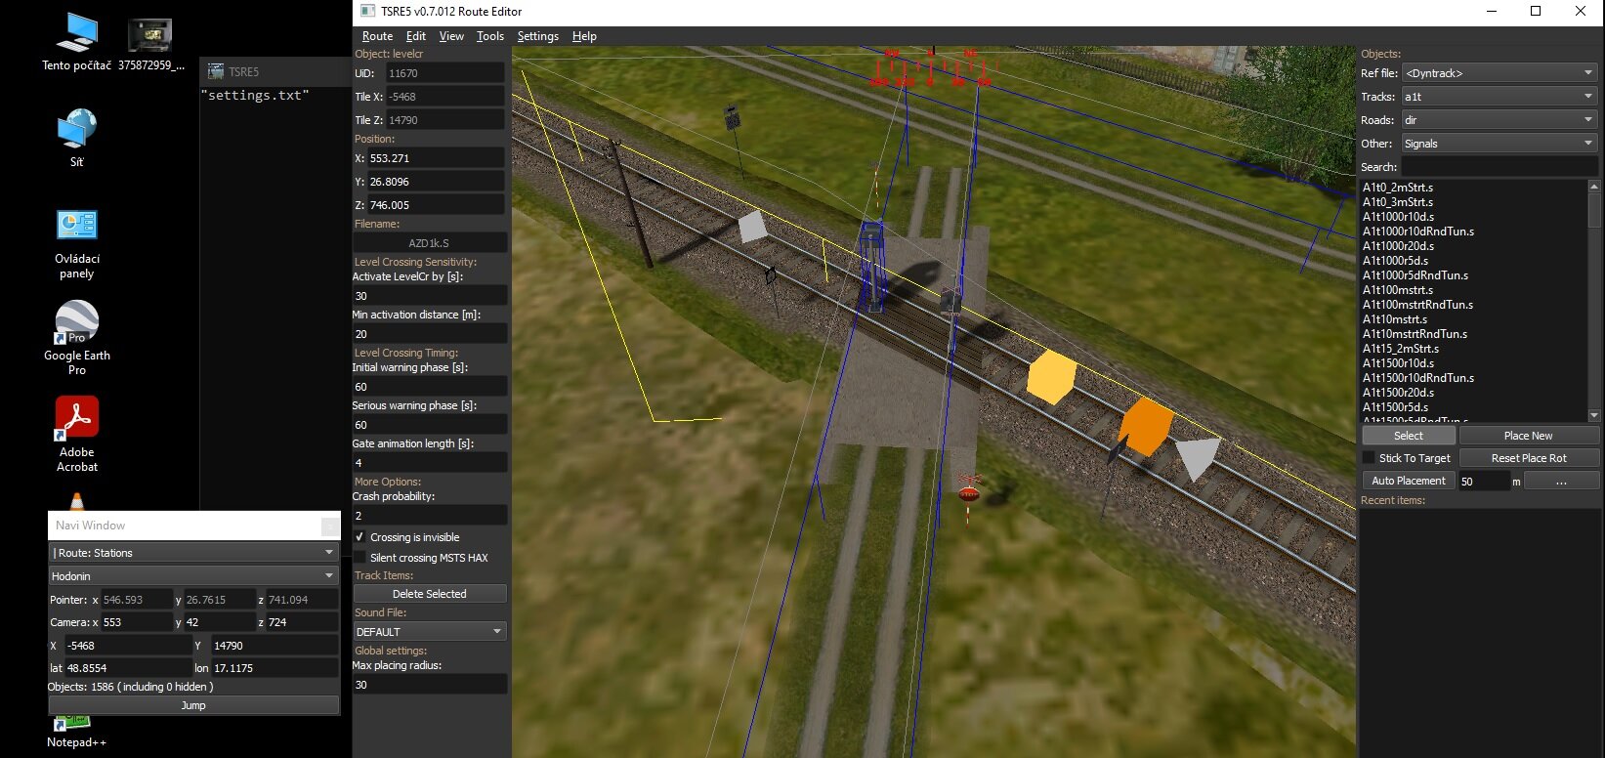
Task: Select the 375872959_ image file on desktop
Action: pyautogui.click(x=150, y=43)
